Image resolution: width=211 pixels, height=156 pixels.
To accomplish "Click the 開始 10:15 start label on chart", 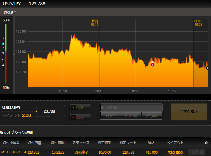I will pyautogui.click(x=95, y=23).
